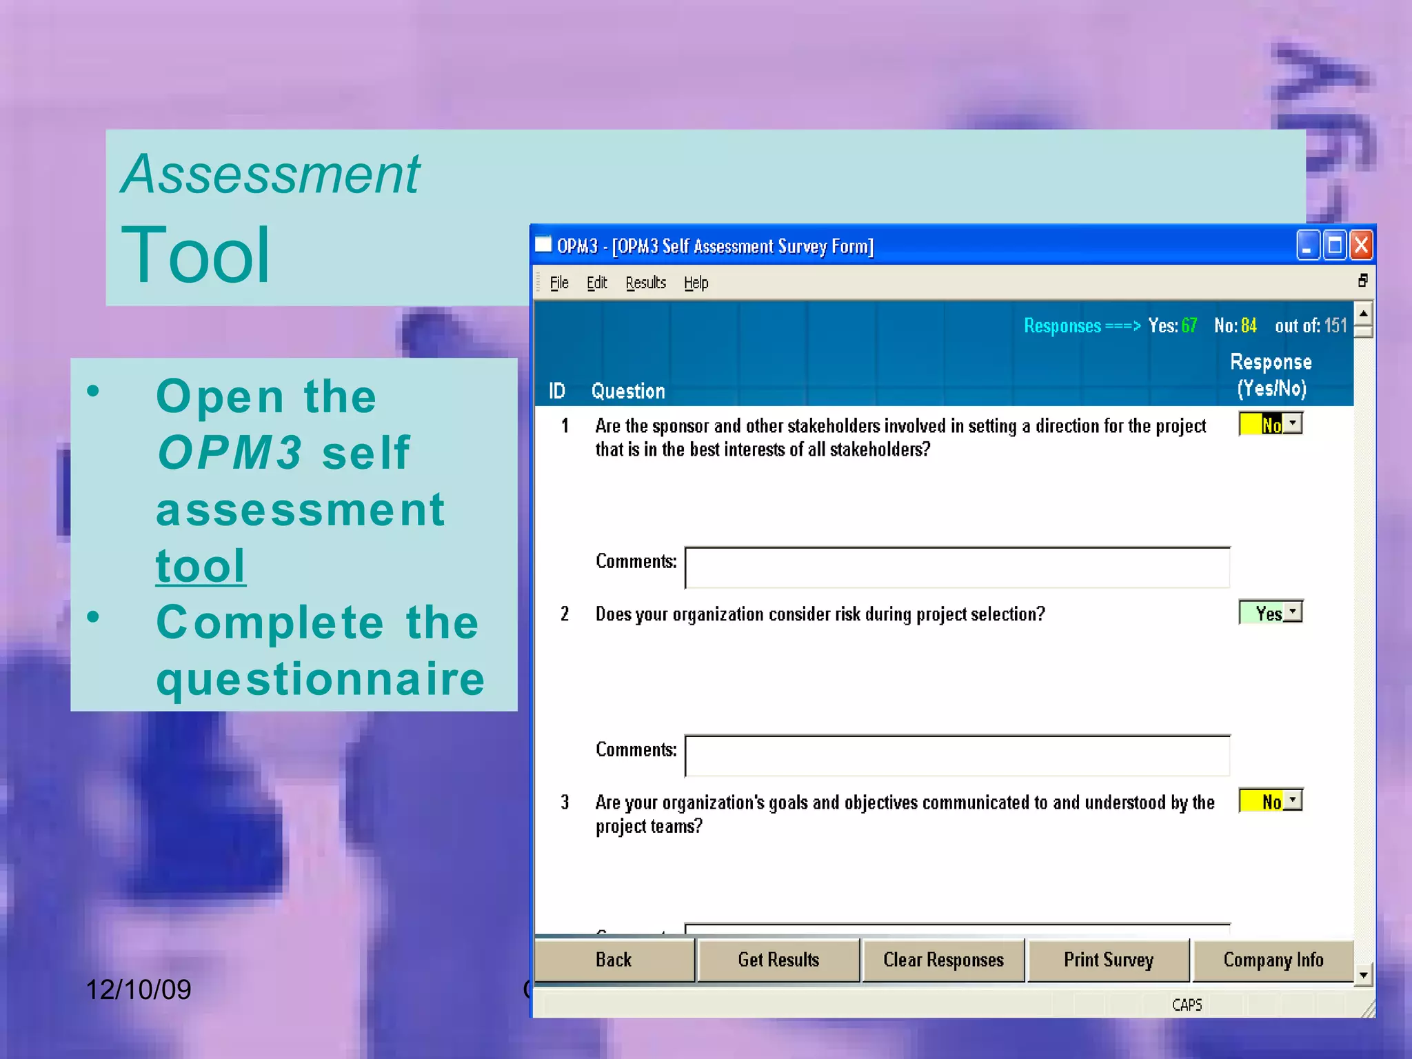The height and width of the screenshot is (1059, 1412).
Task: Close the OPM3 window
Action: [1361, 245]
